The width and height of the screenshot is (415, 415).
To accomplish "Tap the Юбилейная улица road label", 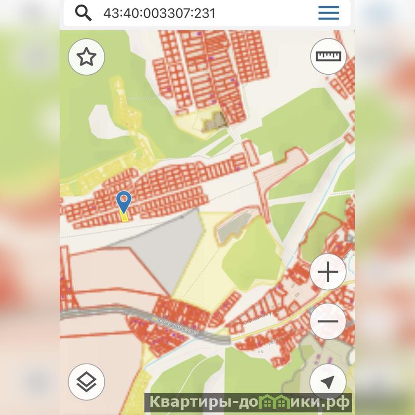I will pyautogui.click(x=178, y=328).
